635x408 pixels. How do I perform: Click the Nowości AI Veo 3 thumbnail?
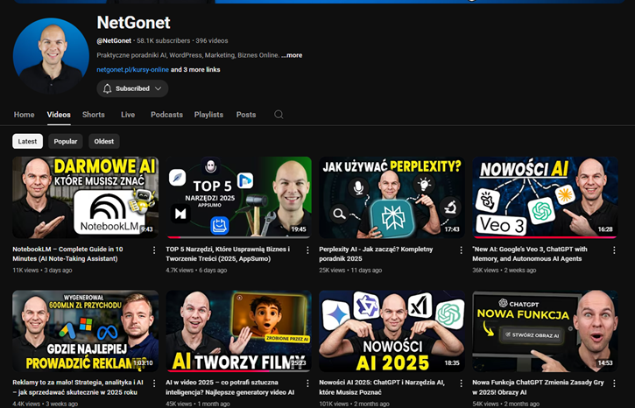(545, 198)
